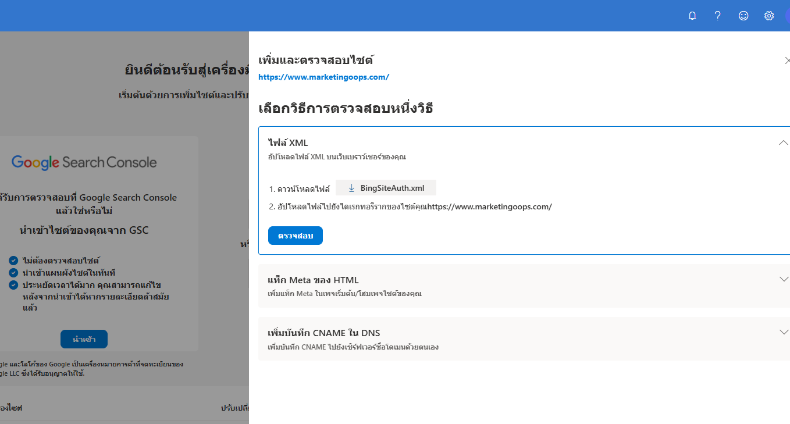This screenshot has width=790, height=424.
Task: Expand the แท็ก Meta ของ HTML section
Action: [x=784, y=279]
